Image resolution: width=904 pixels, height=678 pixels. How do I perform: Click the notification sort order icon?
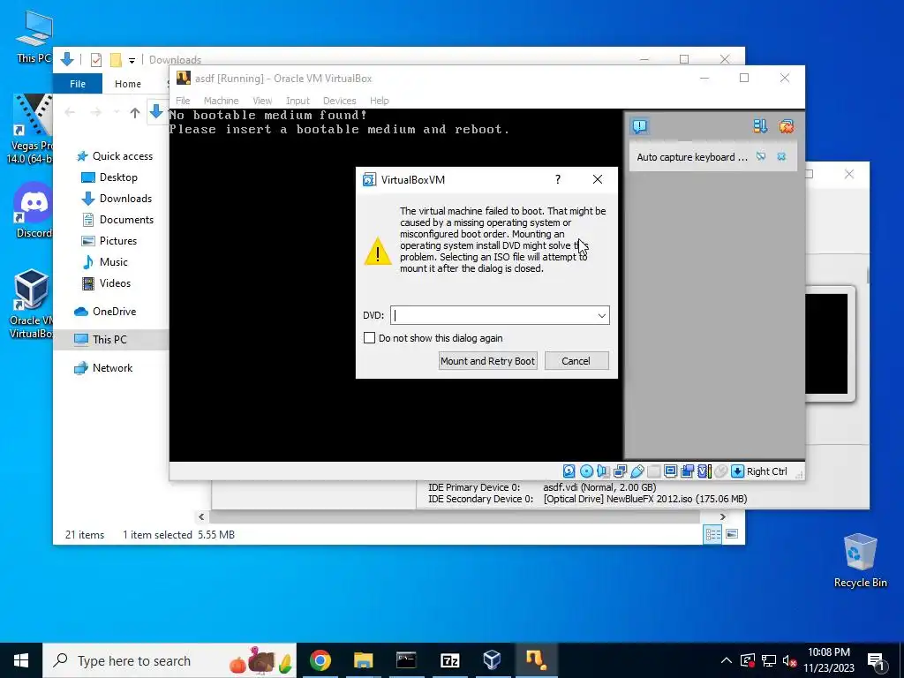click(760, 126)
